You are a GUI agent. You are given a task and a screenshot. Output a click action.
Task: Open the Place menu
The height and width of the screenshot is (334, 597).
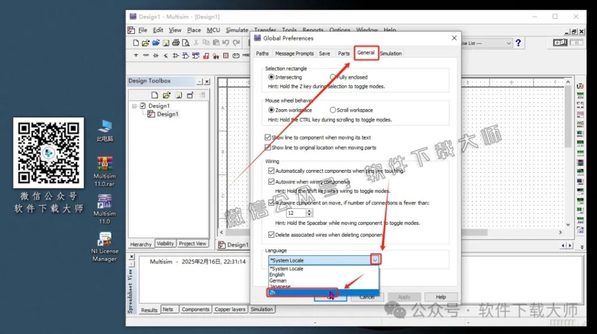(194, 30)
